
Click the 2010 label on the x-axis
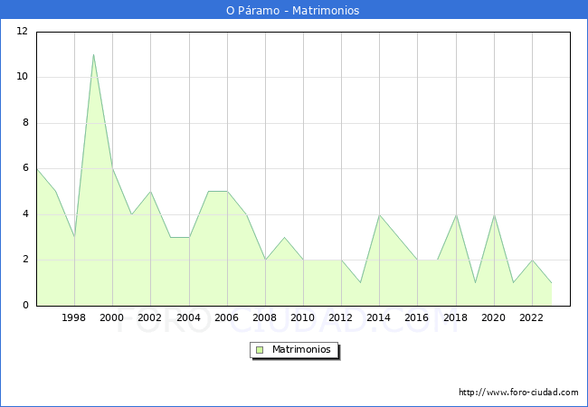pyautogui.click(x=302, y=317)
